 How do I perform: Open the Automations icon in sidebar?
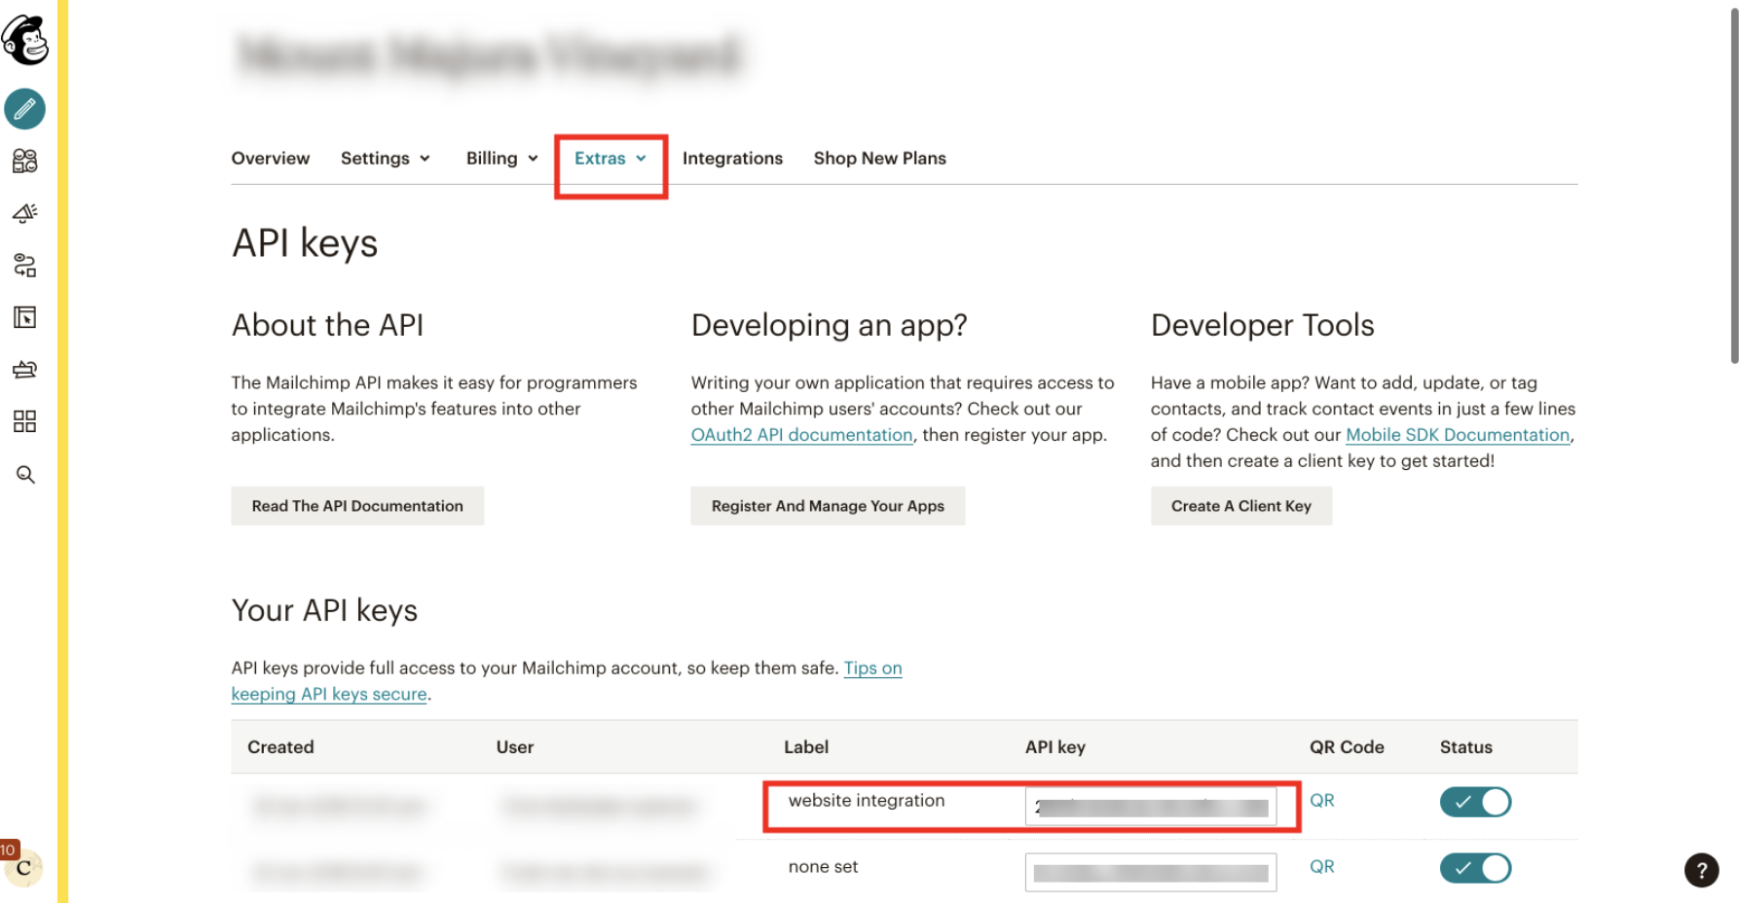(24, 265)
